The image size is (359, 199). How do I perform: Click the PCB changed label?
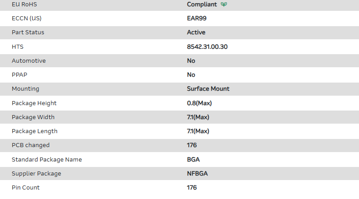pyautogui.click(x=31, y=145)
